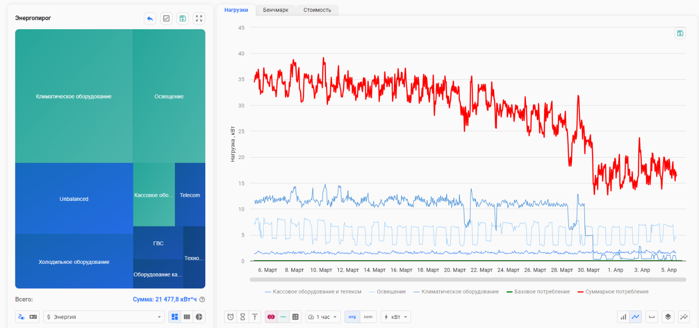The height and width of the screenshot is (328, 699).
Task: Select Unbalanced treemap block
Action: click(x=74, y=199)
